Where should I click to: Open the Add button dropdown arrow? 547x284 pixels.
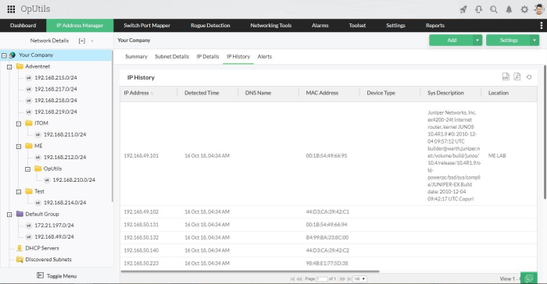point(477,40)
